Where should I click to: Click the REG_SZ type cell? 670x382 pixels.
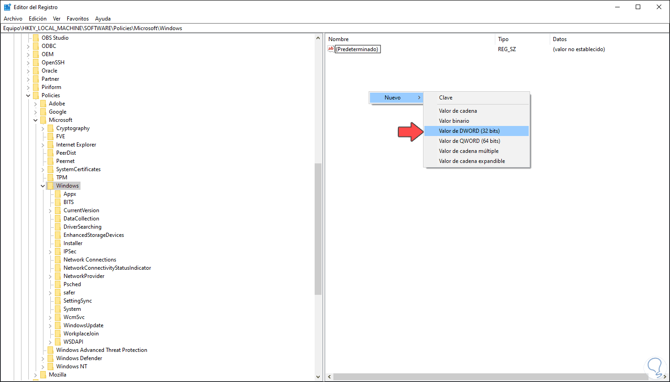(507, 49)
